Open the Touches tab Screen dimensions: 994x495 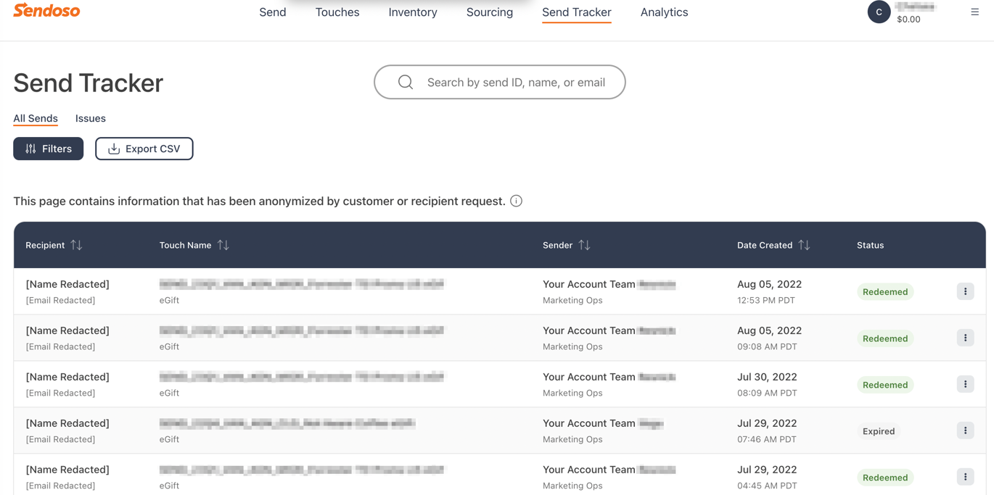(x=337, y=12)
